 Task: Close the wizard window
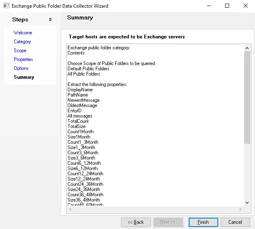(x=246, y=6)
